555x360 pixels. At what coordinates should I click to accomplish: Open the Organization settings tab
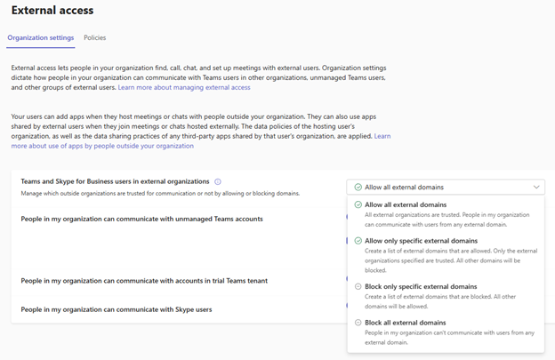click(x=41, y=38)
